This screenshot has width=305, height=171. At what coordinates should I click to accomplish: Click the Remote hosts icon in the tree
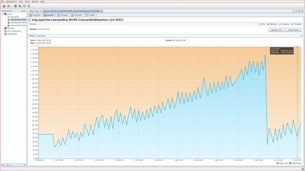pyautogui.click(x=6, y=28)
